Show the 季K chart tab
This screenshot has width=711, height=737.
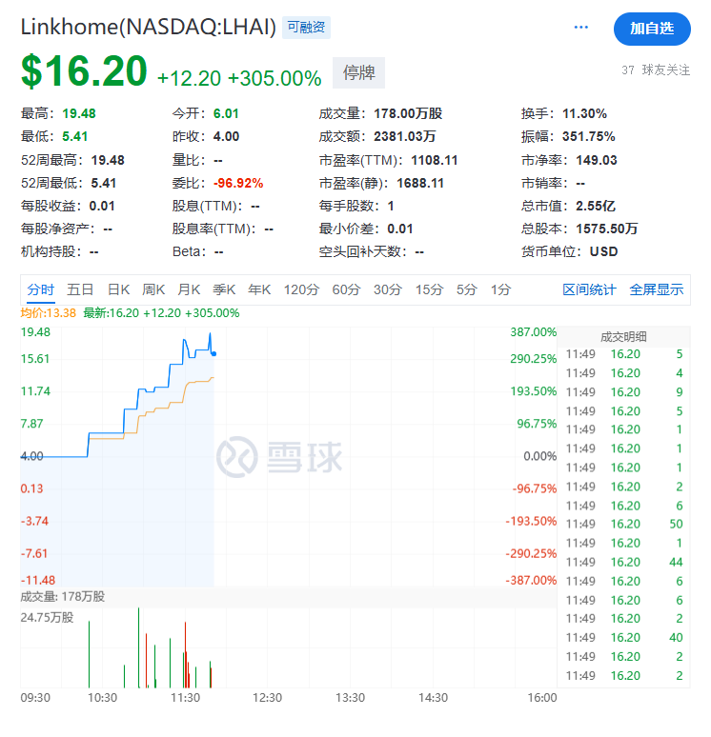[224, 289]
